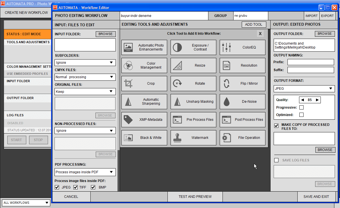Add the Automatic Sharpening tool
Screen dimensions: 340x208
(x=144, y=102)
